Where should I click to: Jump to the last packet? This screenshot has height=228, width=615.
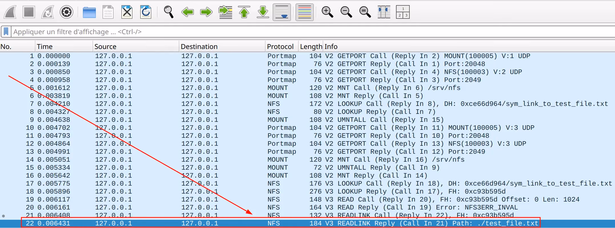(x=263, y=12)
